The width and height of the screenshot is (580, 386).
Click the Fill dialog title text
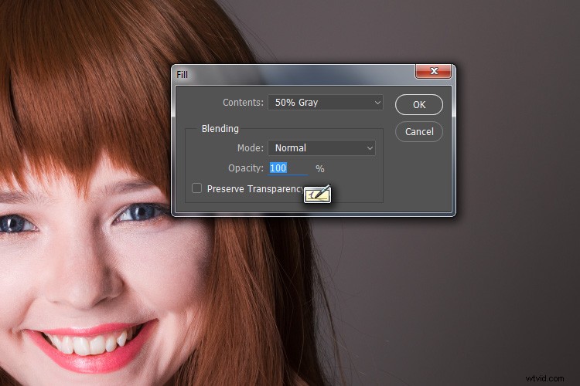coord(182,75)
